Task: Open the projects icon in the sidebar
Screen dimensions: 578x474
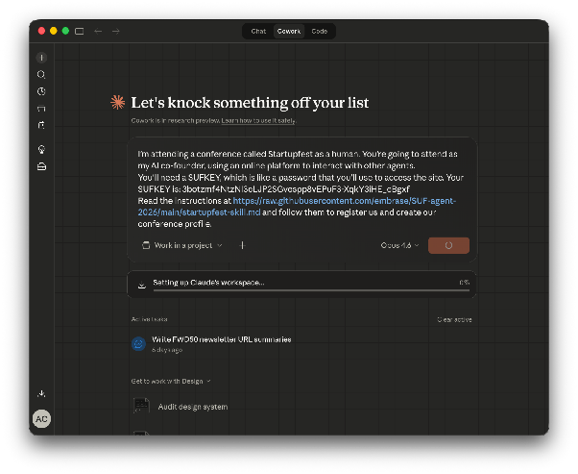Action: [x=41, y=109]
